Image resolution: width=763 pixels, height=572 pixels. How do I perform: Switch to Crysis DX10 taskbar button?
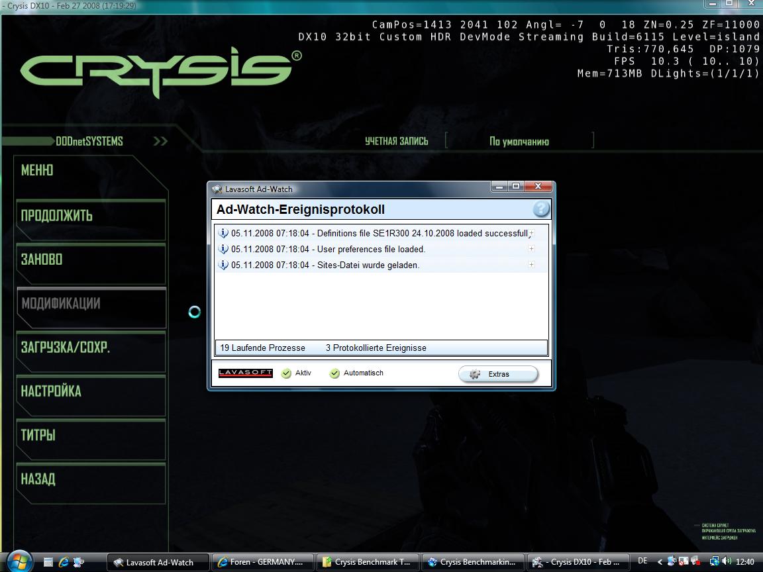[x=578, y=562]
